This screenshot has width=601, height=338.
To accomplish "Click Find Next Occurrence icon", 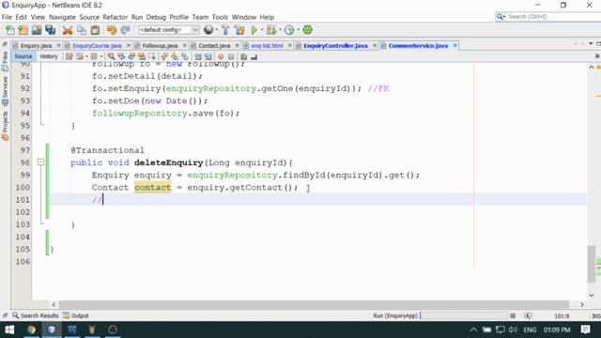I will pos(131,56).
